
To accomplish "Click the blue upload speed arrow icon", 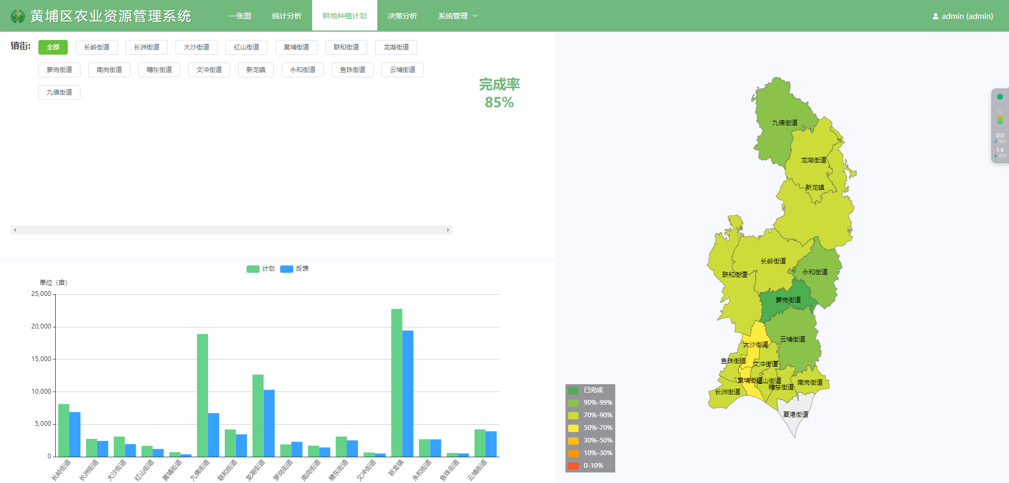I will 995,141.
